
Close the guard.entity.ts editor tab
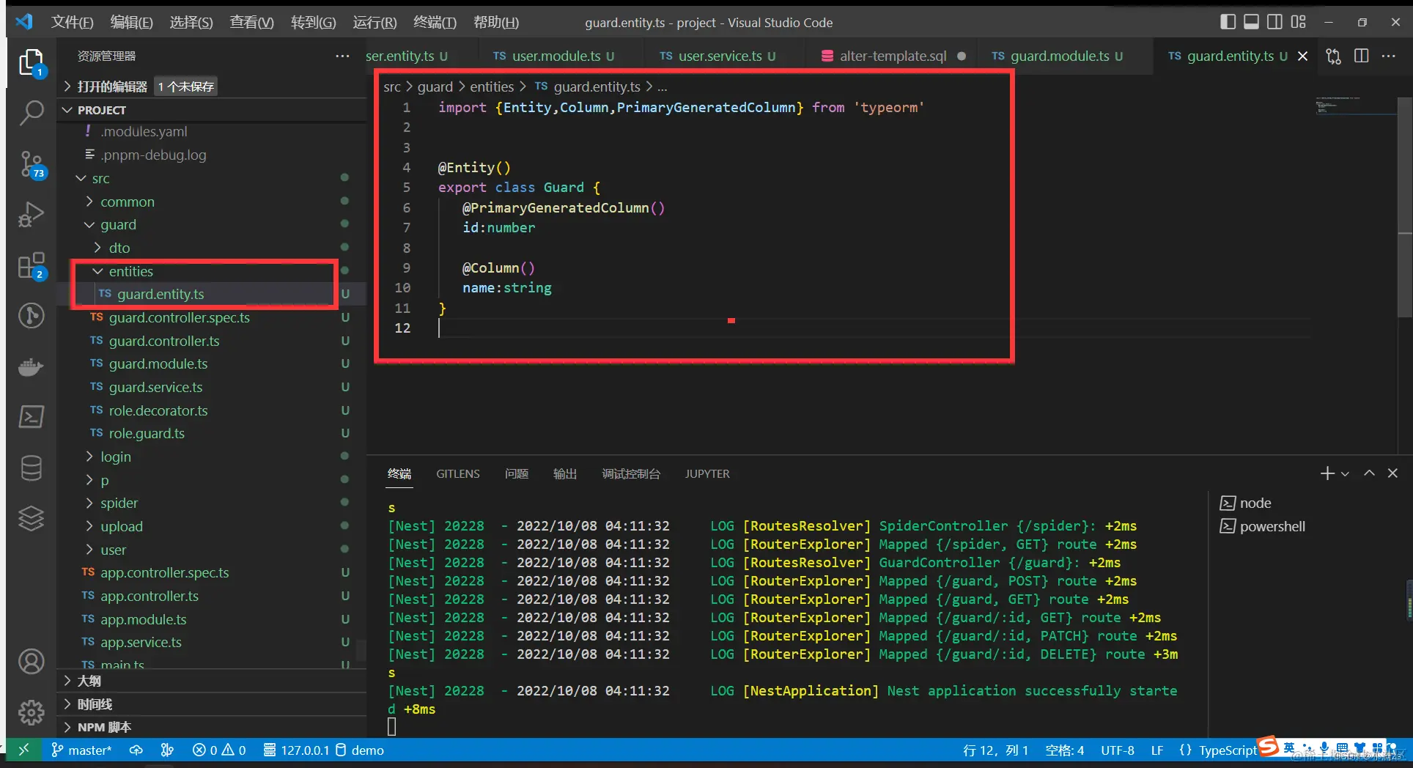(x=1302, y=56)
